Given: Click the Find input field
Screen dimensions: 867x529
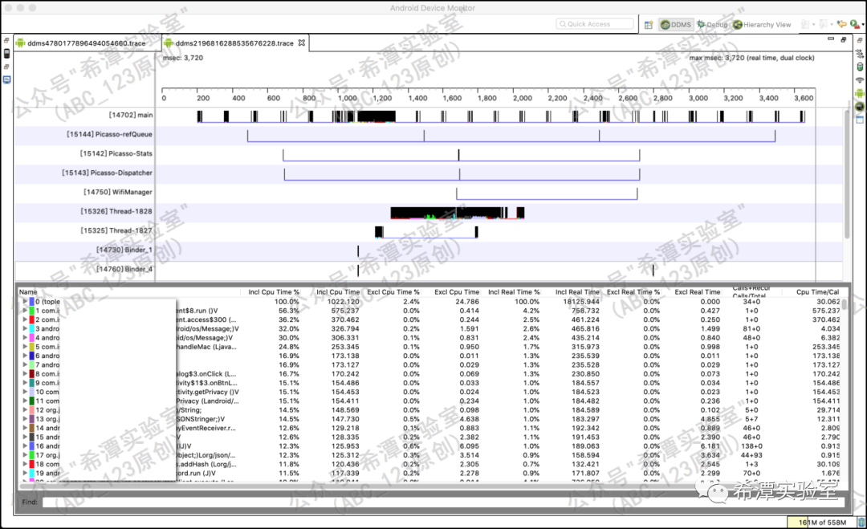Looking at the screenshot, I should tap(433, 503).
